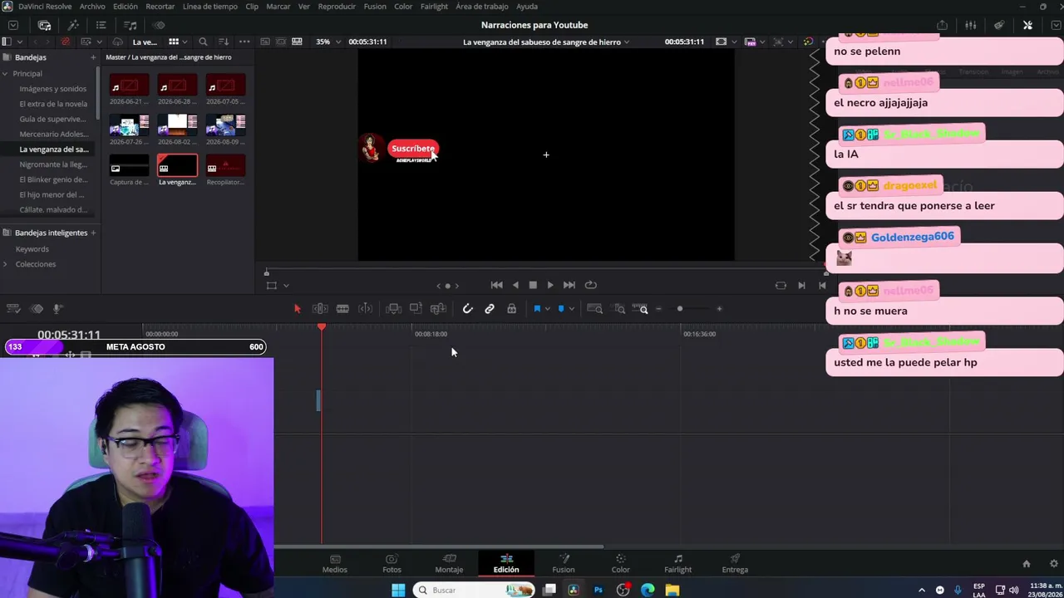1064x598 pixels.
Task: Open the Edit Index list icon
Action: [101, 25]
